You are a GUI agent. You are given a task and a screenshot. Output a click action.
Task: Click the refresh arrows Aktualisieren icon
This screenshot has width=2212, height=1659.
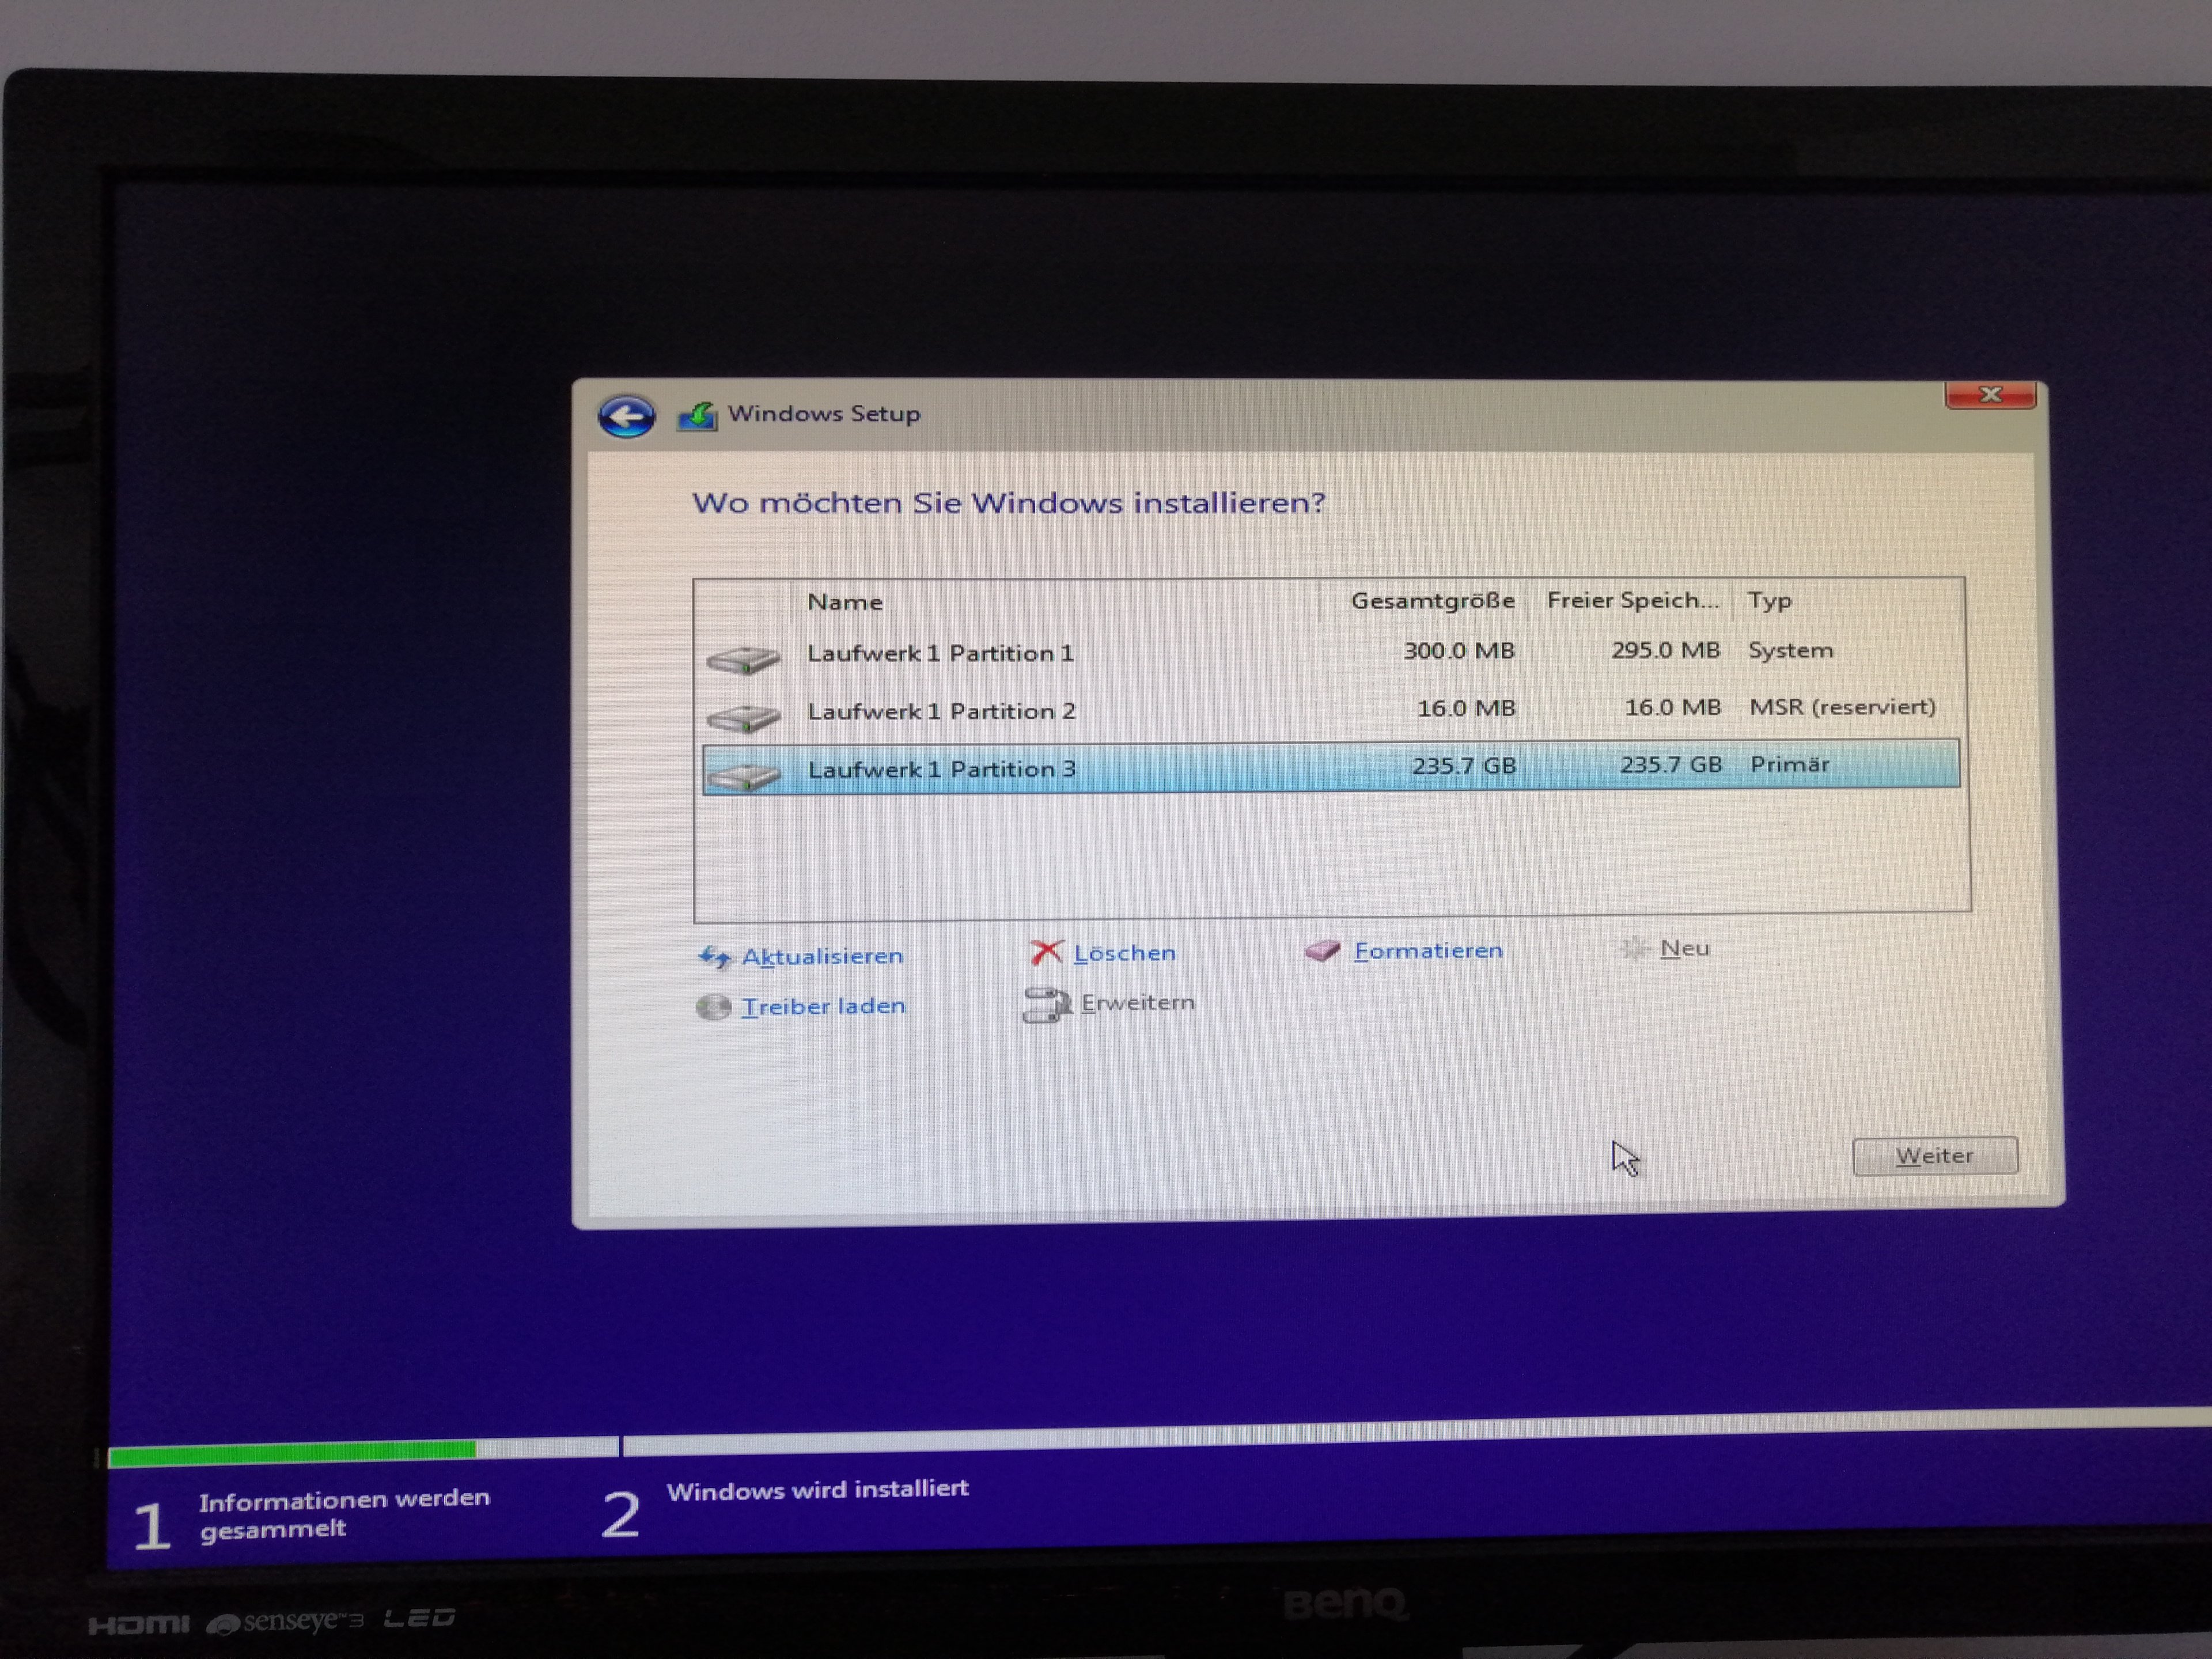(x=715, y=957)
